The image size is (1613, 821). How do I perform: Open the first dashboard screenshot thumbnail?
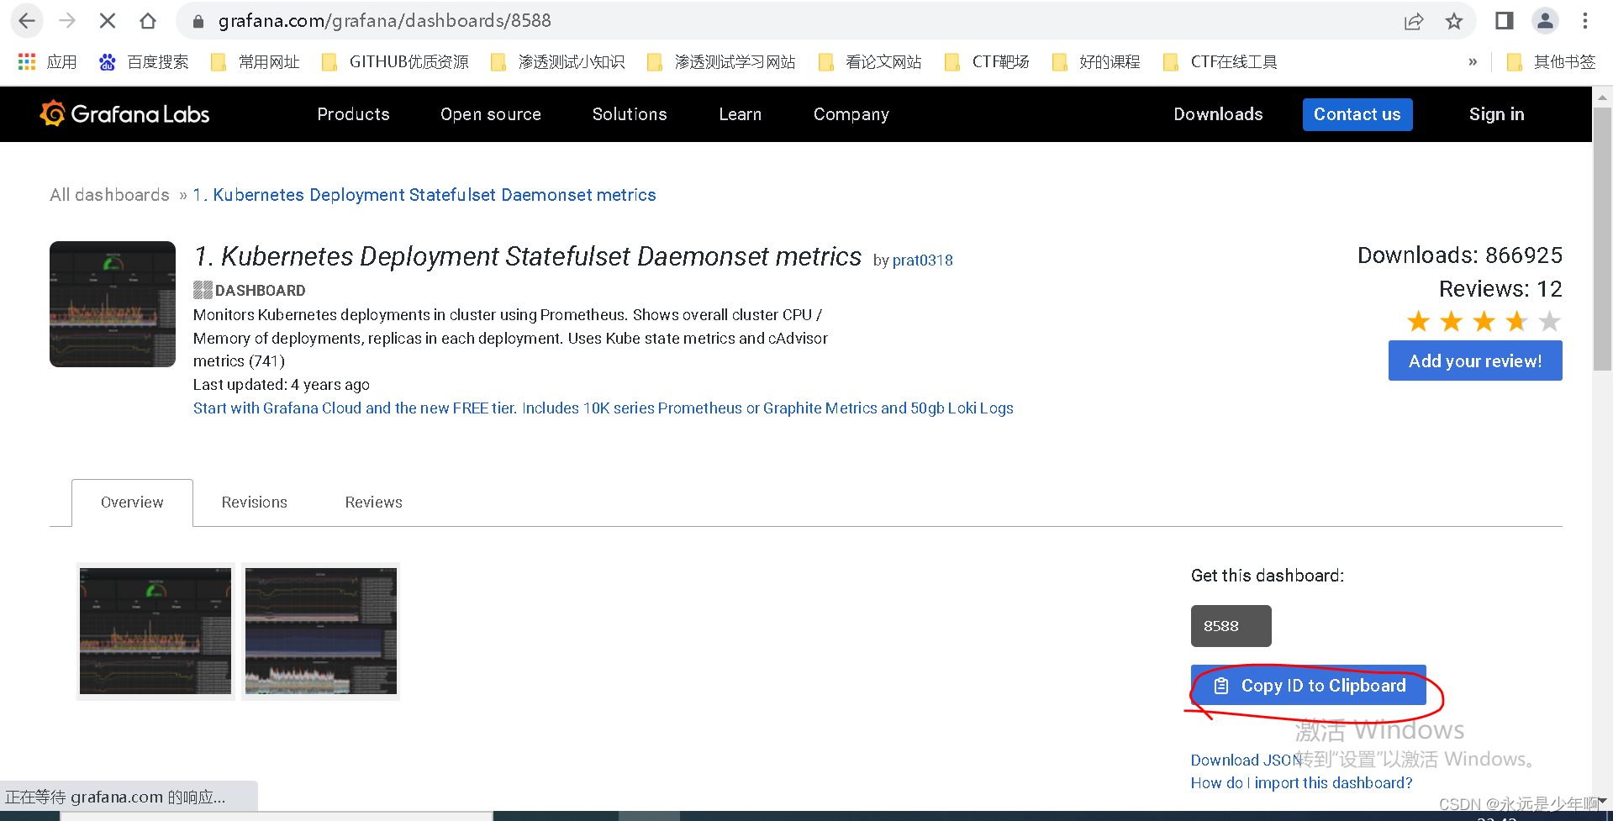coord(156,631)
